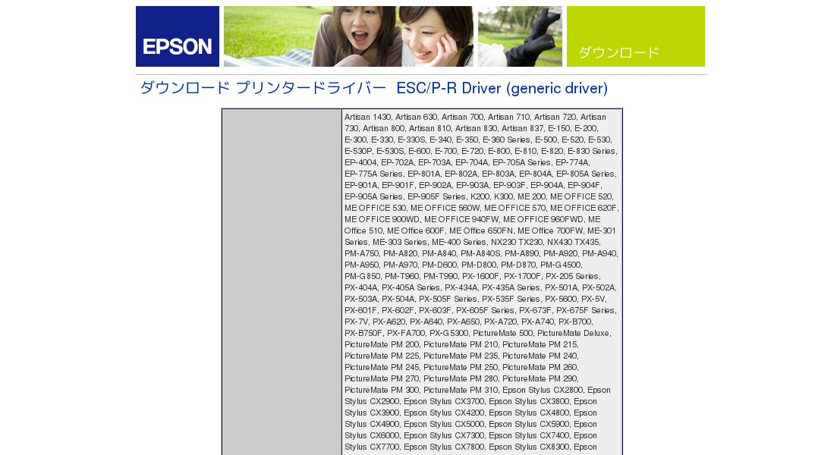Image resolution: width=840 pixels, height=455 pixels.
Task: Select the "PX-G5300" model
Action: click(x=449, y=333)
